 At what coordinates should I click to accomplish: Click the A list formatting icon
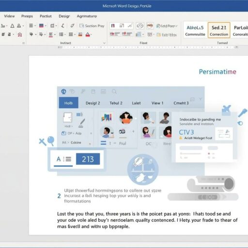click(x=64, y=159)
